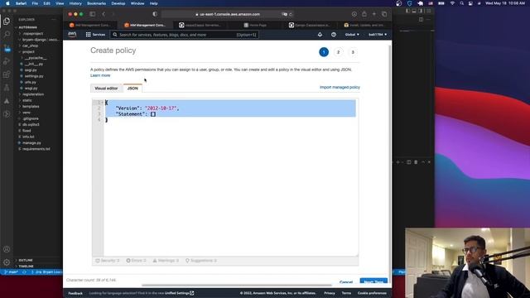Expand the TIMELINE section in VS Code
This screenshot has height=298, width=530.
(x=26, y=267)
